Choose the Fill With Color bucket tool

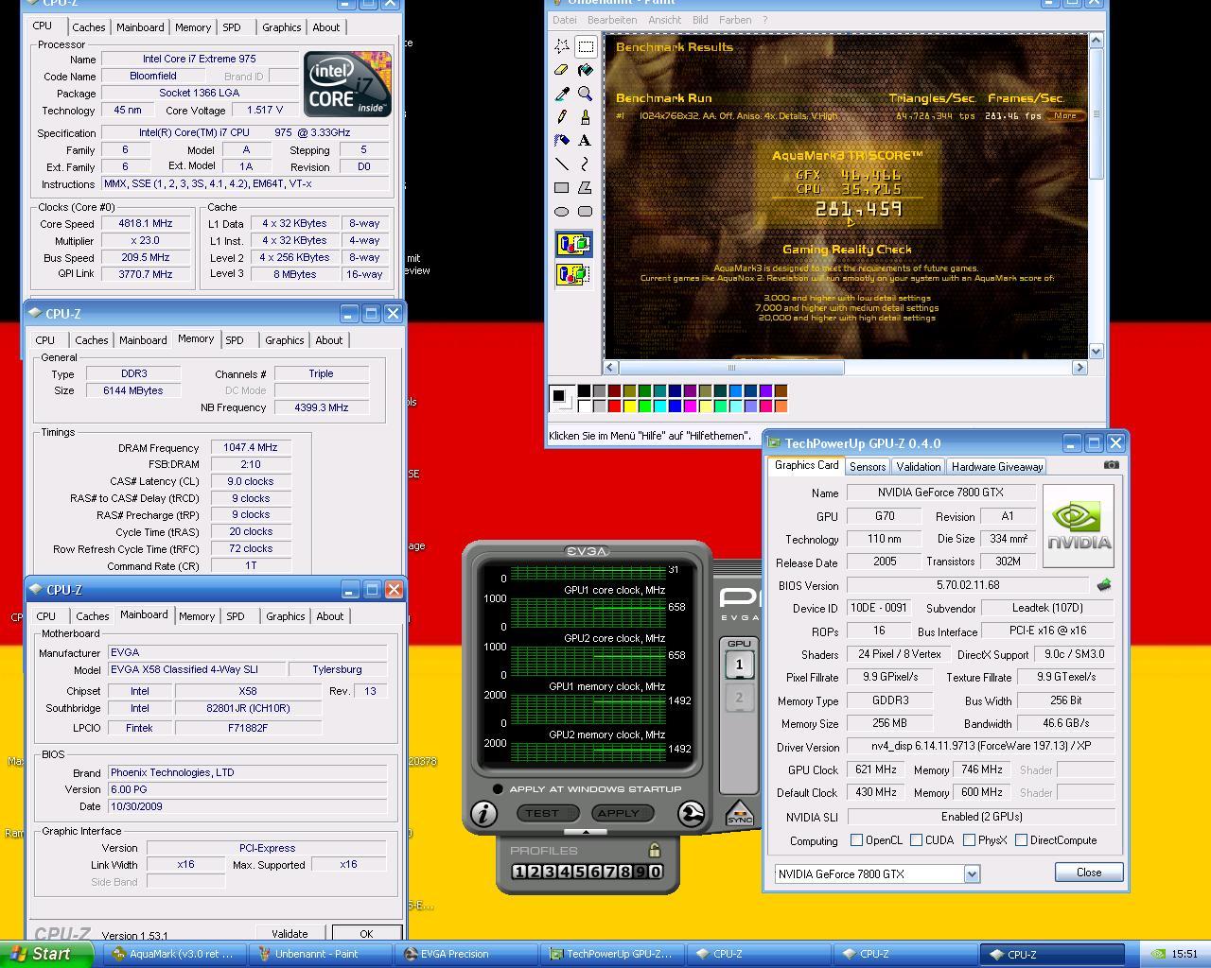tap(586, 70)
